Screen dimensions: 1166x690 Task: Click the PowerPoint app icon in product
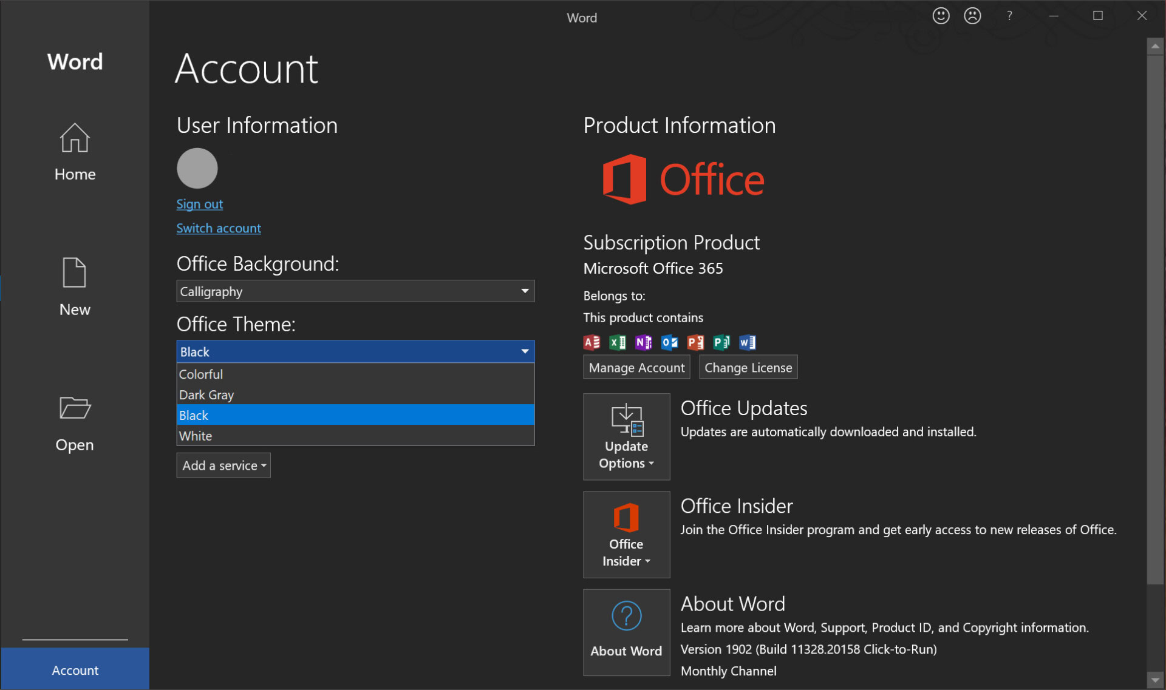[x=695, y=342]
